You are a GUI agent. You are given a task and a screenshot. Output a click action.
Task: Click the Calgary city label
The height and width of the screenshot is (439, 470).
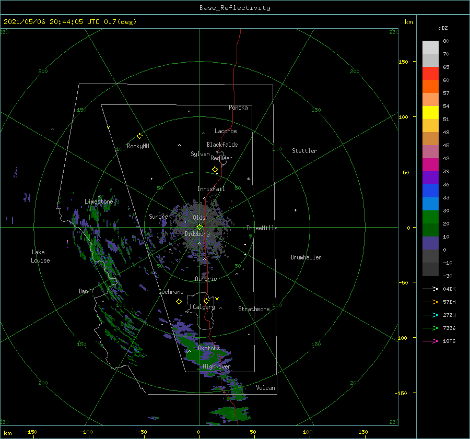(x=204, y=307)
